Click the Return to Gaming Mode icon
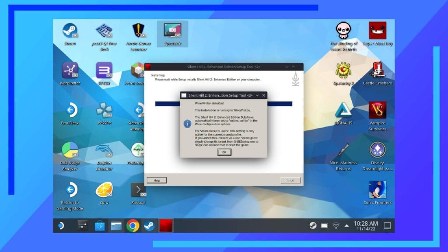448x252 pixels. (x=70, y=190)
